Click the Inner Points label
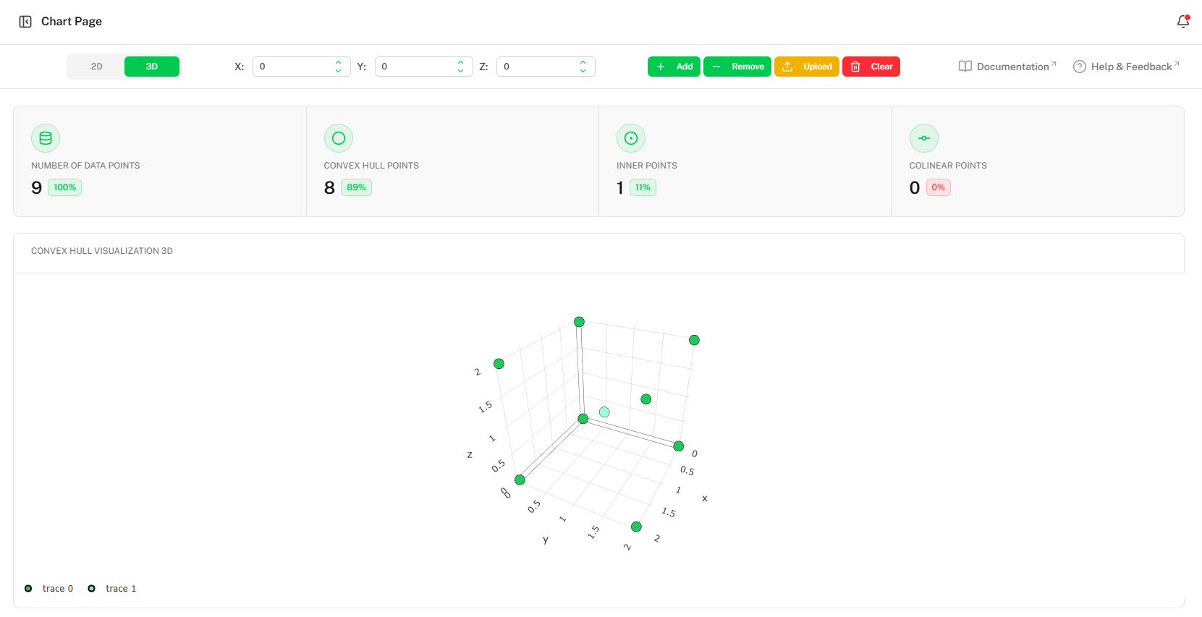 (647, 166)
